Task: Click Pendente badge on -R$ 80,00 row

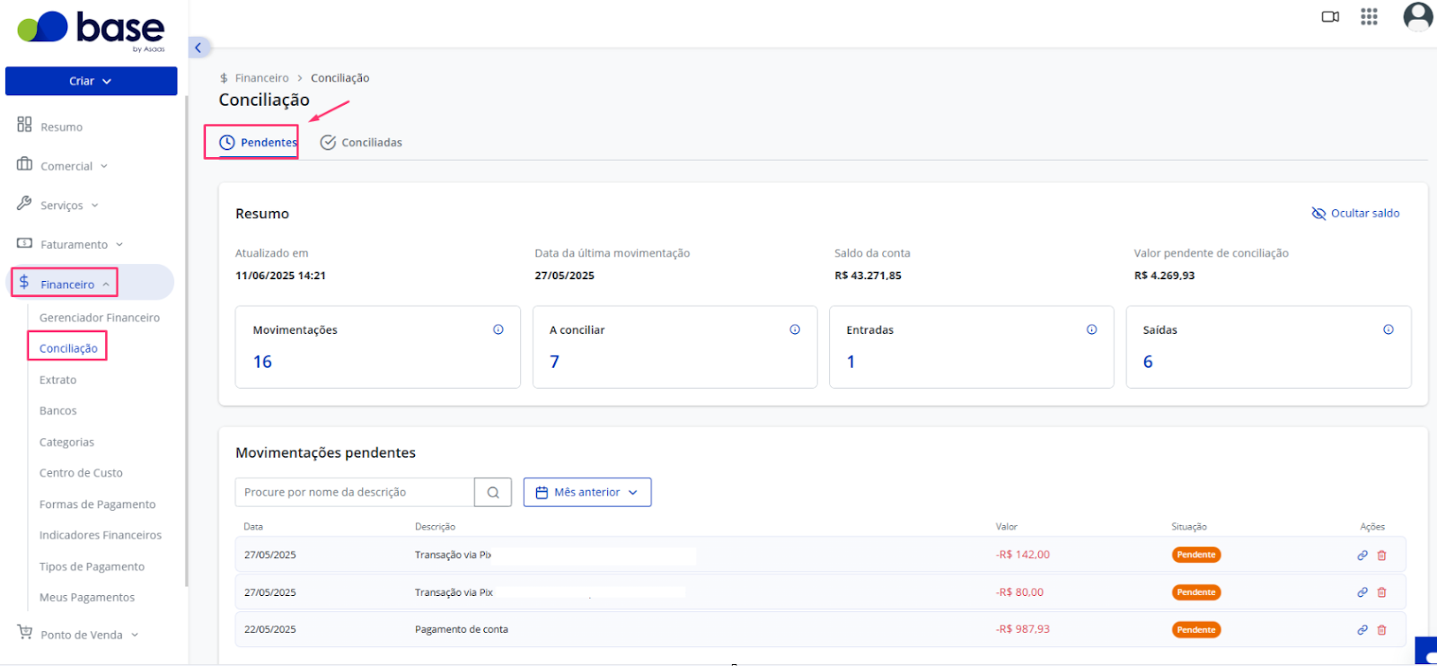Action: click(1196, 592)
